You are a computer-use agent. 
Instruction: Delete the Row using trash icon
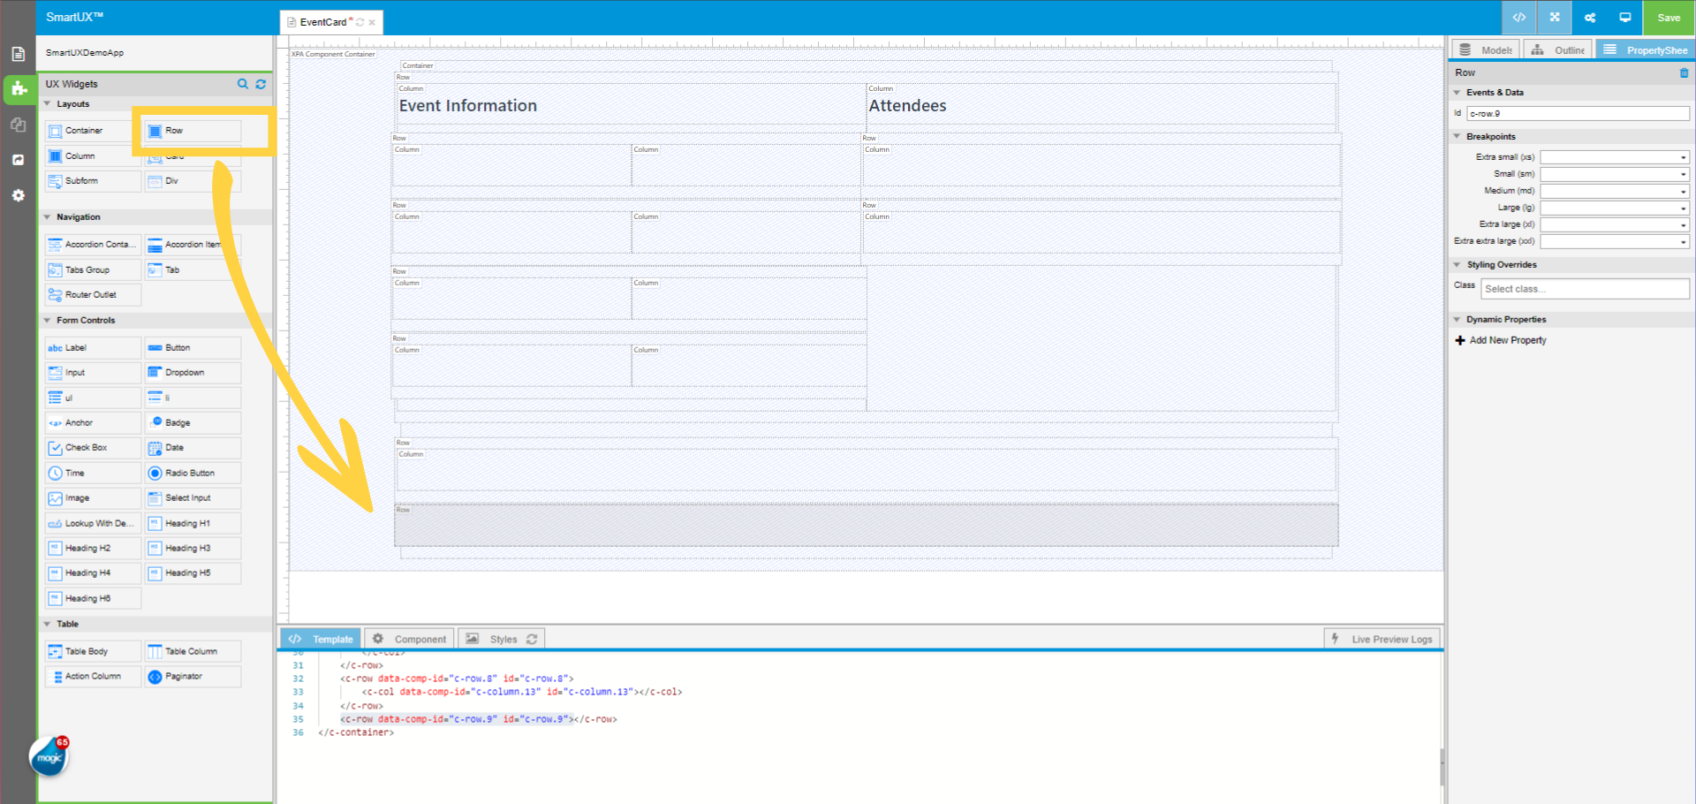pyautogui.click(x=1684, y=73)
